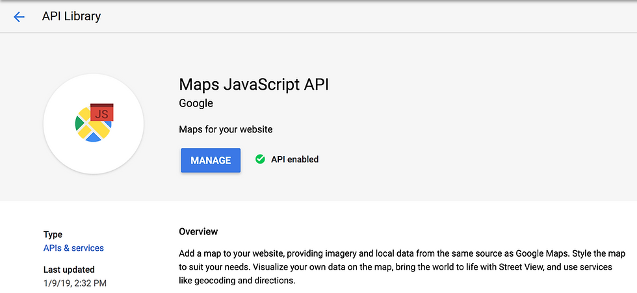
Task: Follow the APIs & services link
Action: [x=73, y=248]
